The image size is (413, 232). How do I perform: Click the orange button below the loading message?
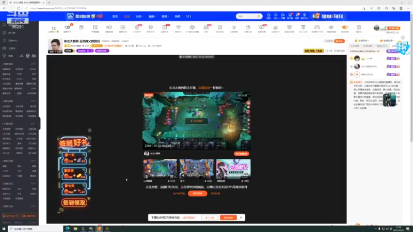pos(198,193)
